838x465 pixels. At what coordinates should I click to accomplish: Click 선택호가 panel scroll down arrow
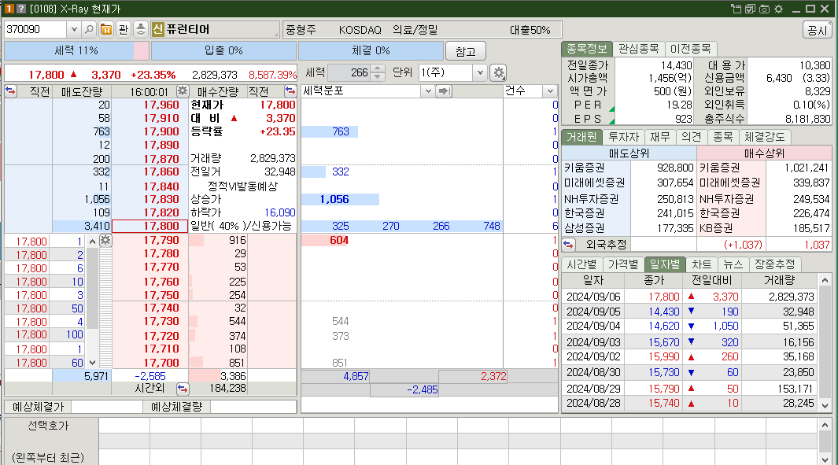click(825, 459)
